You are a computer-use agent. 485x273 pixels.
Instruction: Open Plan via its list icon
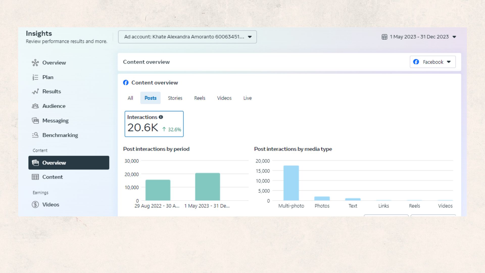click(x=35, y=77)
